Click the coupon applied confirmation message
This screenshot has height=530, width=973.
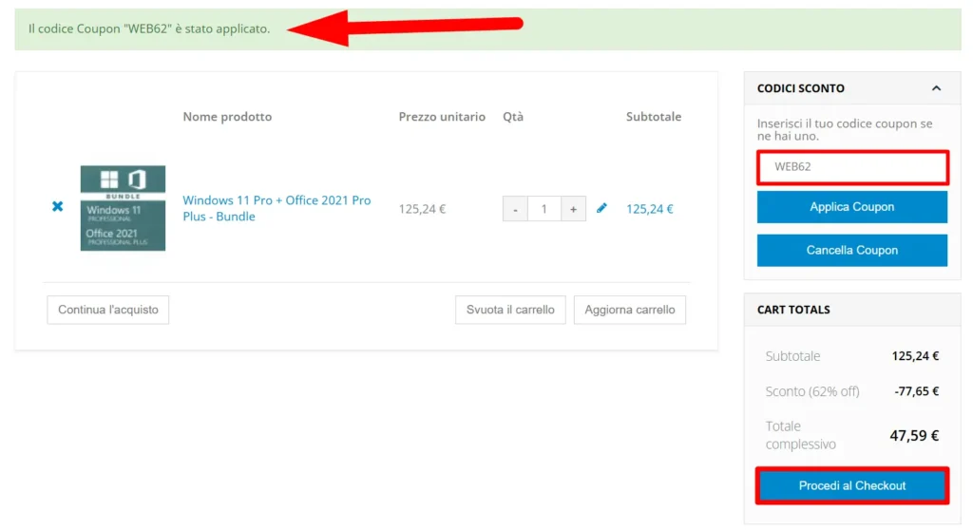click(149, 28)
